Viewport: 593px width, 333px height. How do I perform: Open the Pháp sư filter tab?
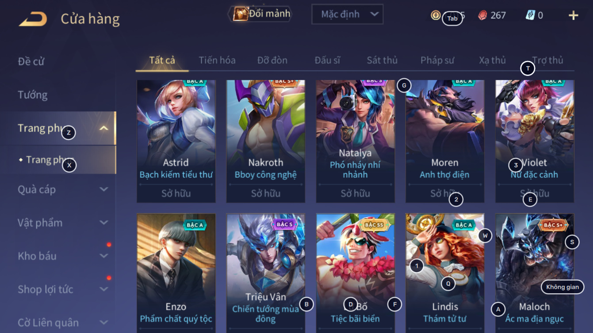tap(437, 61)
